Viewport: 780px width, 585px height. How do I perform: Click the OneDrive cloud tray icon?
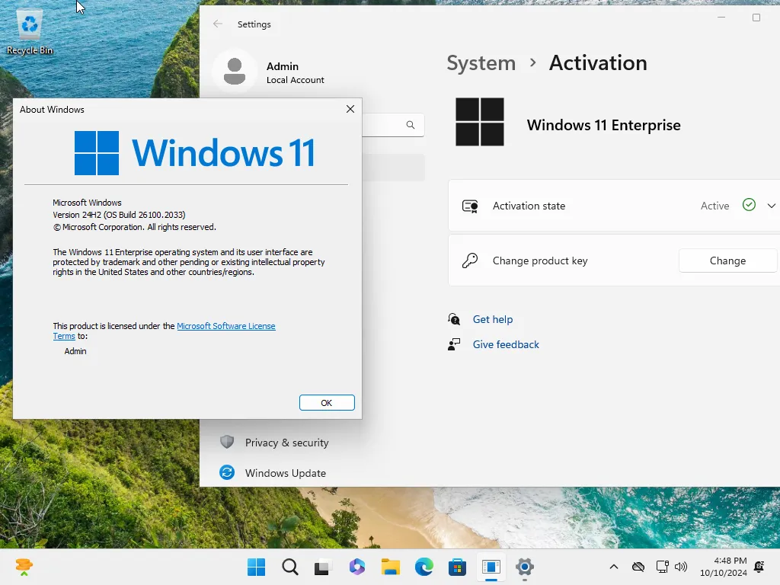pos(638,567)
